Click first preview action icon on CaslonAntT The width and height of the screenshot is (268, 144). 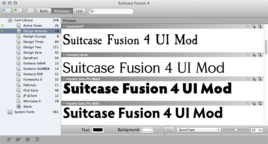tap(254, 26)
